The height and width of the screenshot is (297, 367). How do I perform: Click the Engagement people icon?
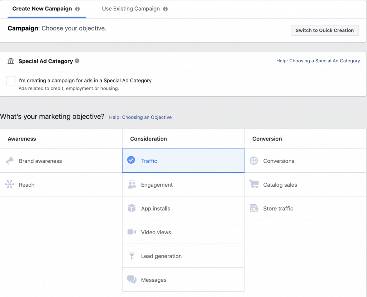point(132,185)
